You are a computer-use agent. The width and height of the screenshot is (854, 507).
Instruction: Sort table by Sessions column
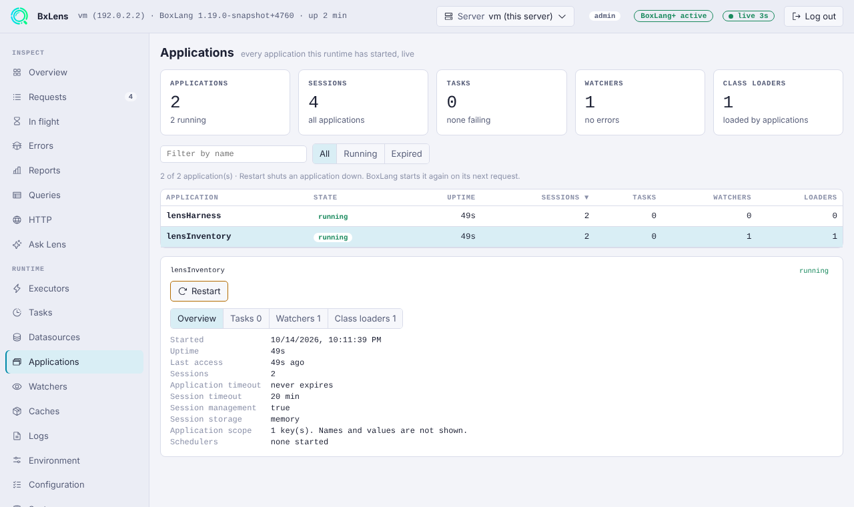[x=565, y=197]
